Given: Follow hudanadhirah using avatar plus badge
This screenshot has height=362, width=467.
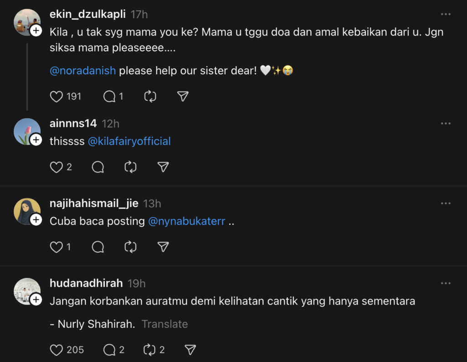Looking at the screenshot, I should point(36,300).
